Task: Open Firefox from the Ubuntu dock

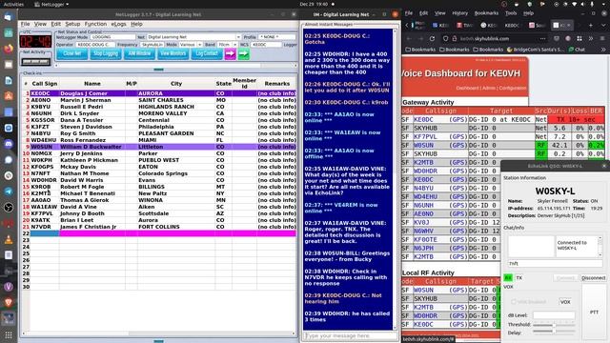Action: pos(9,49)
